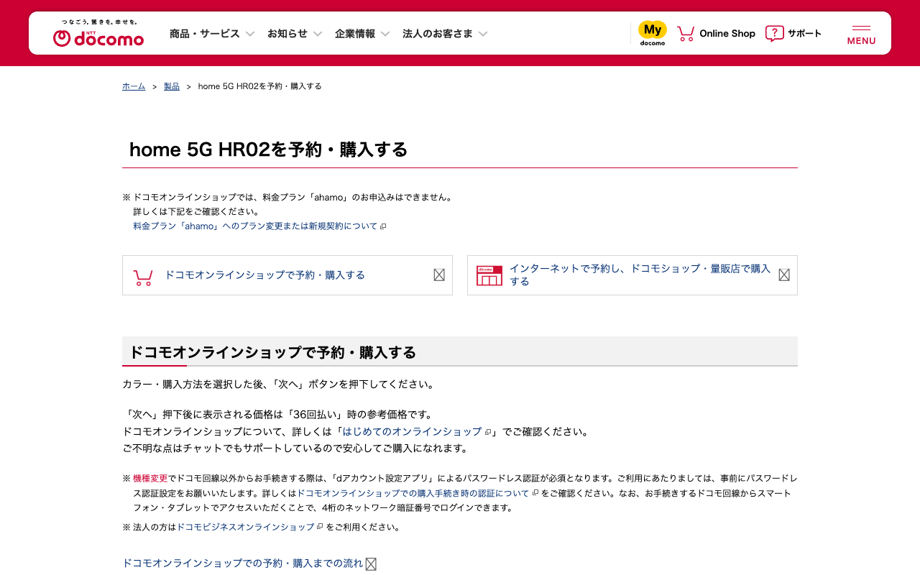Click the ご不明な点はチャットでもサポート sentence
920x575 pixels.
(295, 448)
